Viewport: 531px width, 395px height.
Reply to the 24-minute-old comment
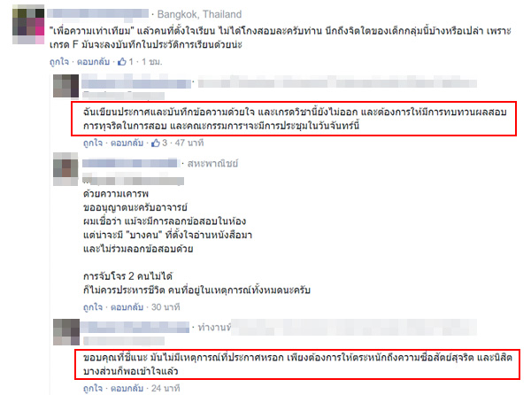click(x=127, y=388)
